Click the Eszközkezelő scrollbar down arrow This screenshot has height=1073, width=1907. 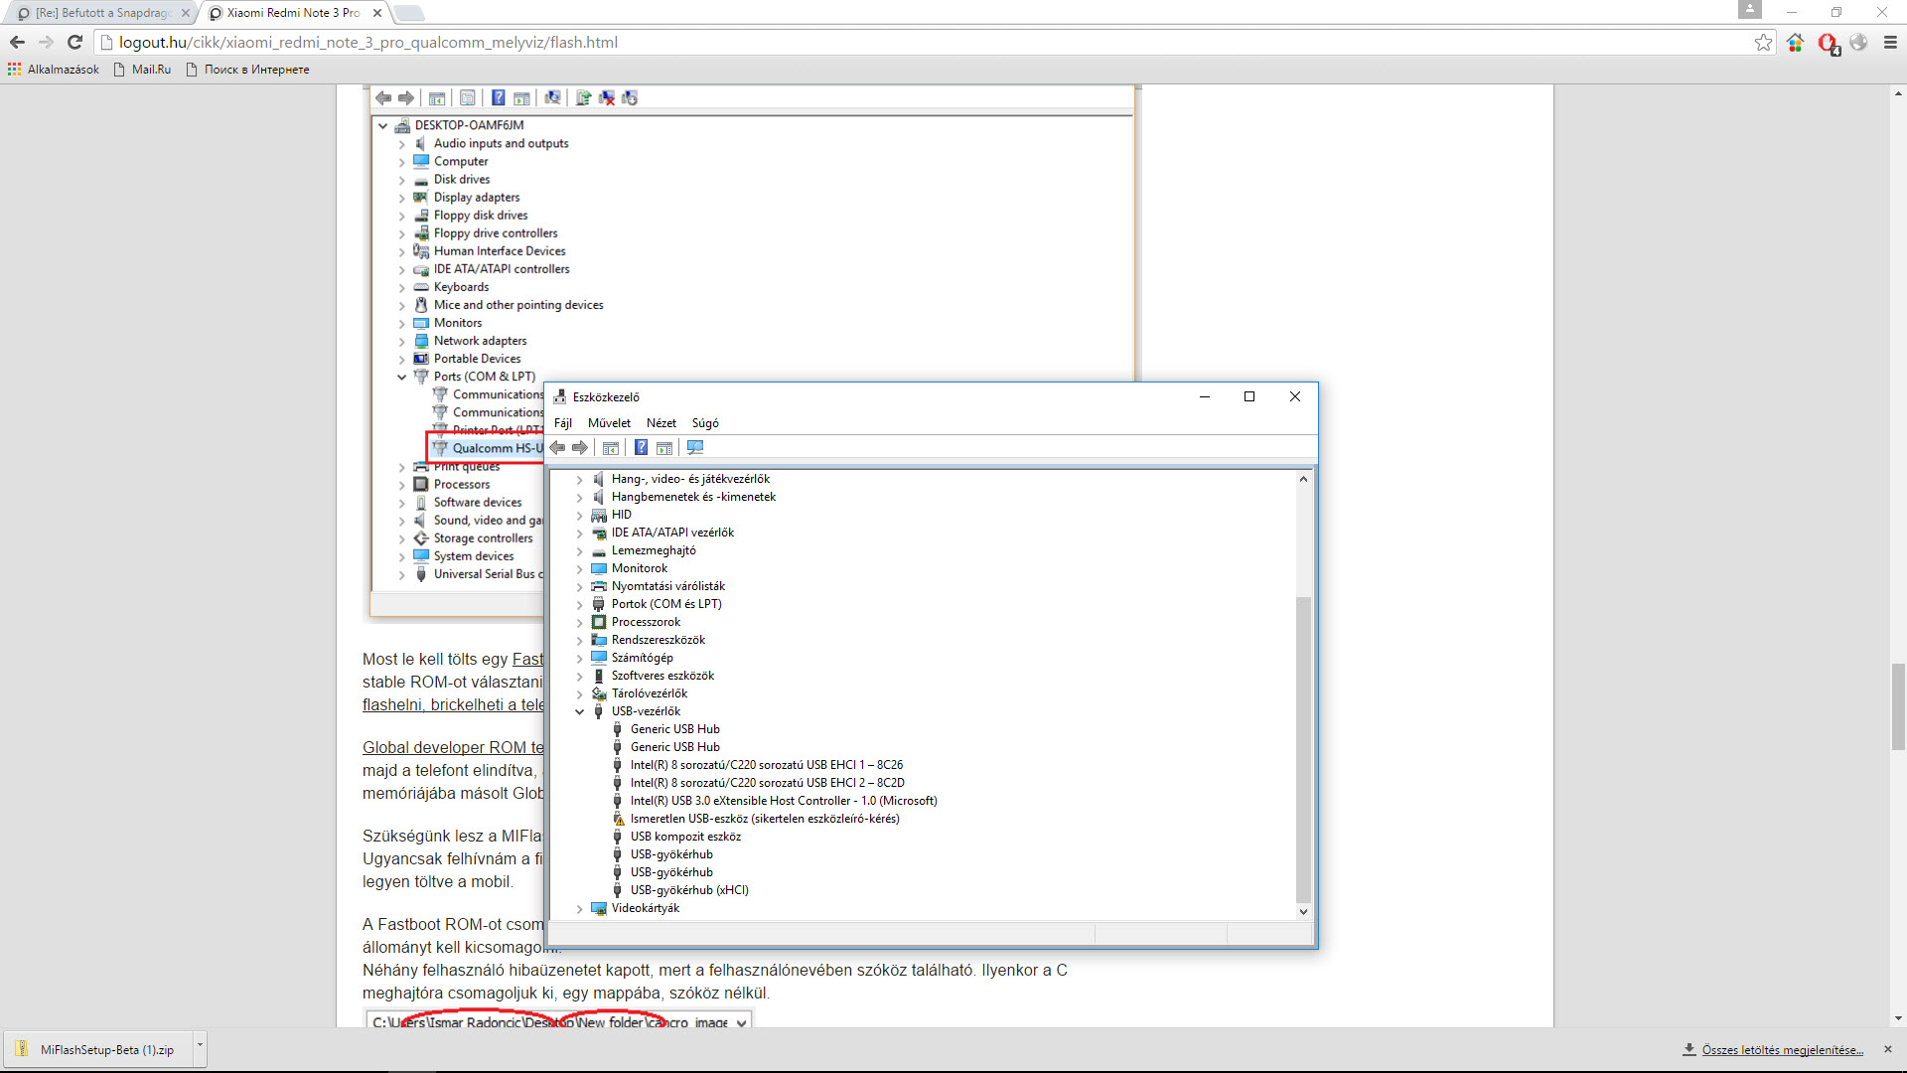1303,911
